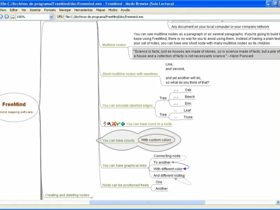This screenshot has height=210, width=280.
Task: Expand the folded Creating and deleting nodes node
Action: pos(92,197)
